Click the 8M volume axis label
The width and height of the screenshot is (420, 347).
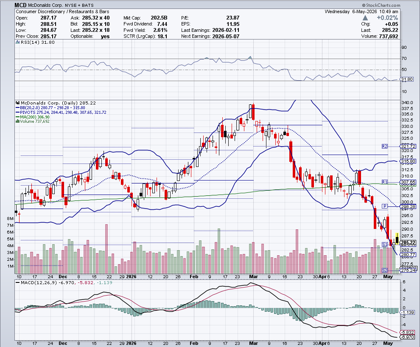[10, 219]
